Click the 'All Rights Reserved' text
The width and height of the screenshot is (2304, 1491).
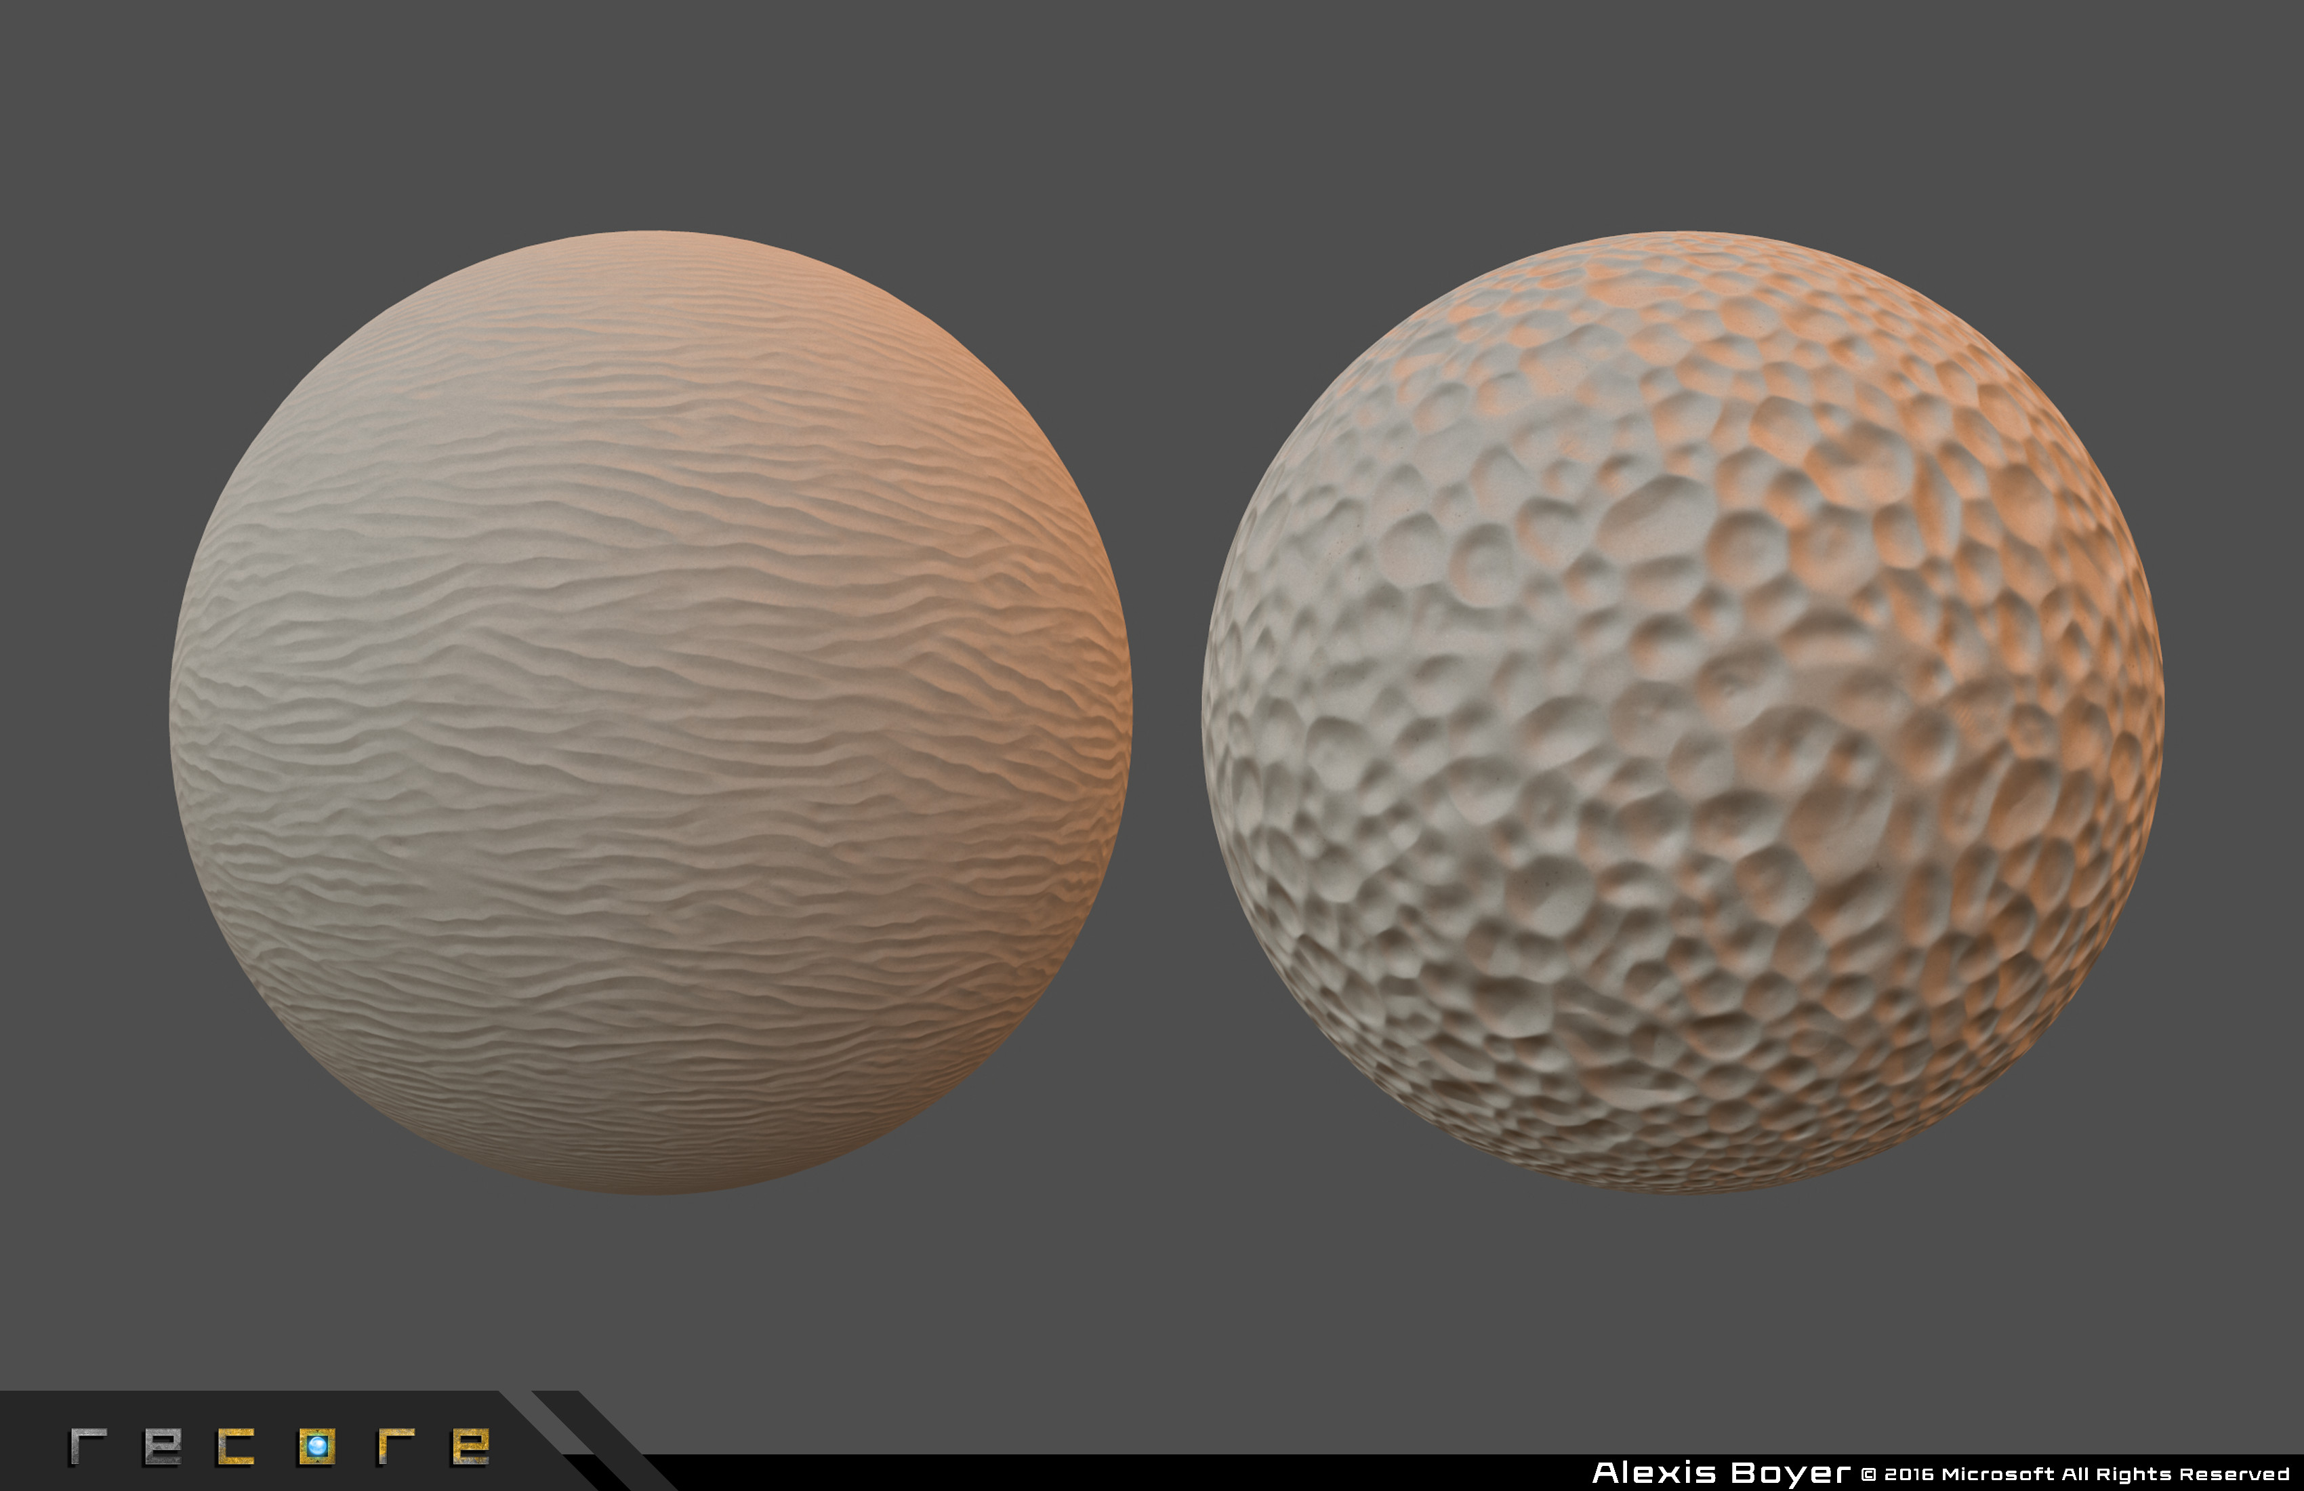2175,1475
